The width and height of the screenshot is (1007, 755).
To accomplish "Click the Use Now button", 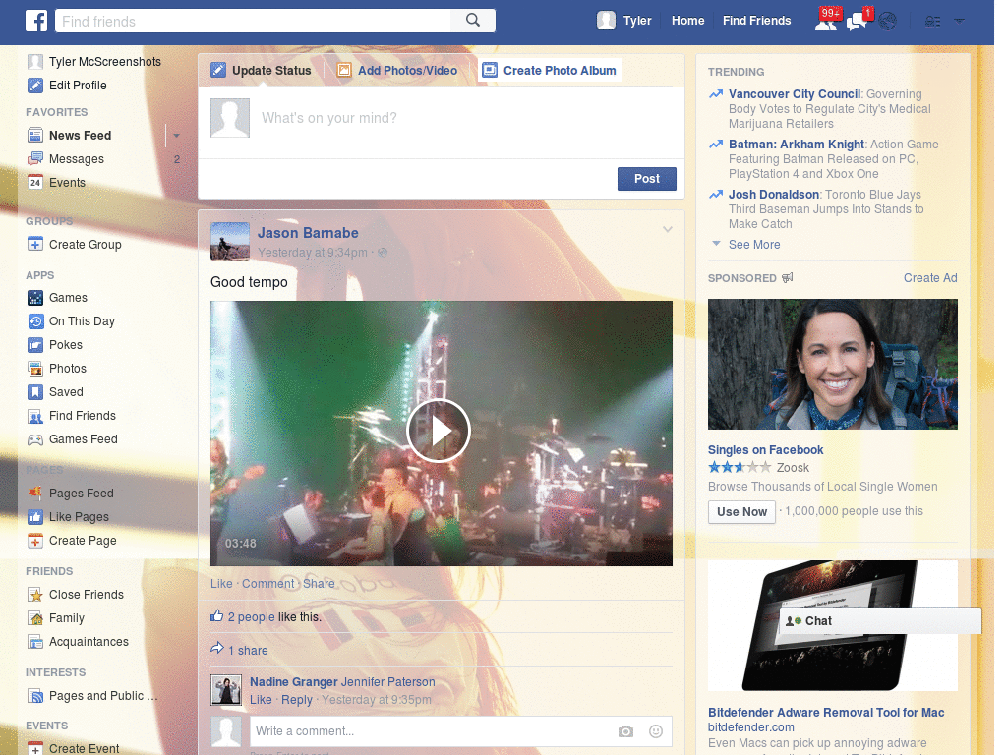I will tap(741, 512).
